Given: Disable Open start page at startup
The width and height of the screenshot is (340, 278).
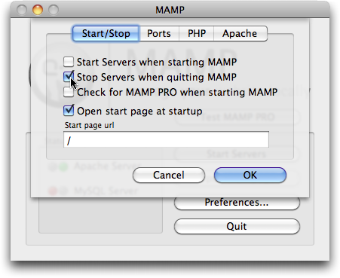Looking at the screenshot, I should 69,111.
